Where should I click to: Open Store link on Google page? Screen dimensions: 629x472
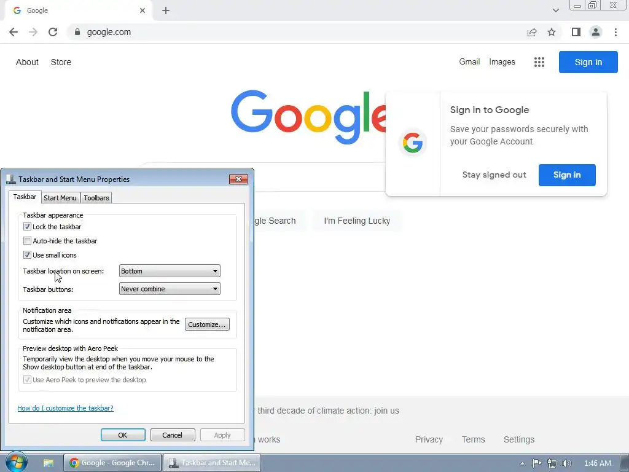[x=61, y=62]
